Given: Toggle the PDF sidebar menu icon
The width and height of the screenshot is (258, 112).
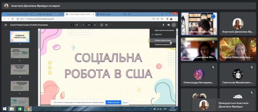Looking at the screenshot, I should click(6, 25).
